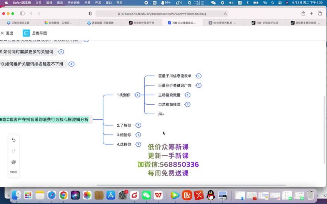This screenshot has height=204, width=327.
Task: Select 9.如何同时霸屏更多的关键词 node text
Action: point(27,52)
